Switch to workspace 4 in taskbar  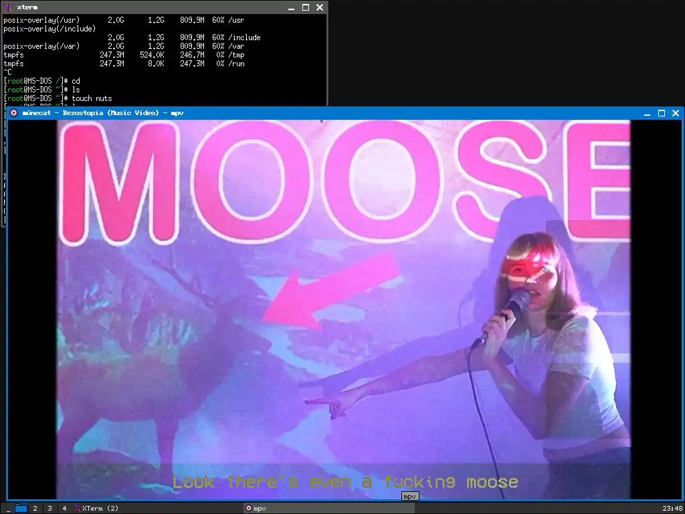click(64, 509)
